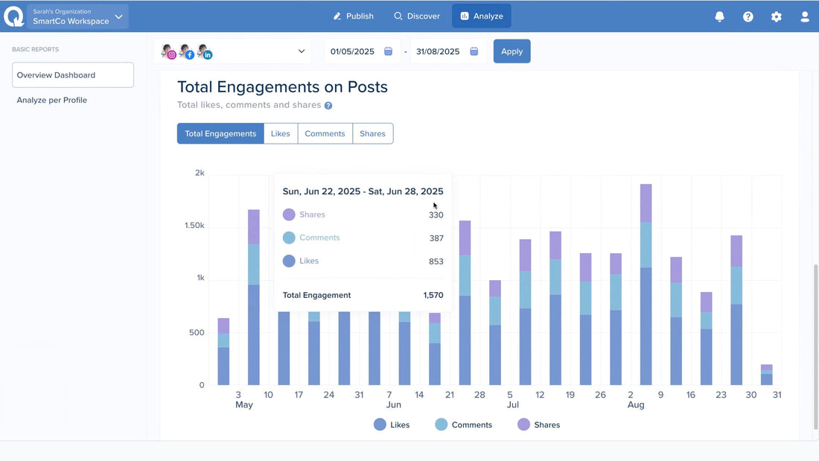Open the Publish tab

[x=354, y=16]
